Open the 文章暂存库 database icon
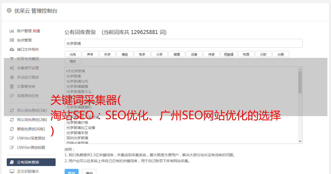The image size is (331, 174). [12, 86]
